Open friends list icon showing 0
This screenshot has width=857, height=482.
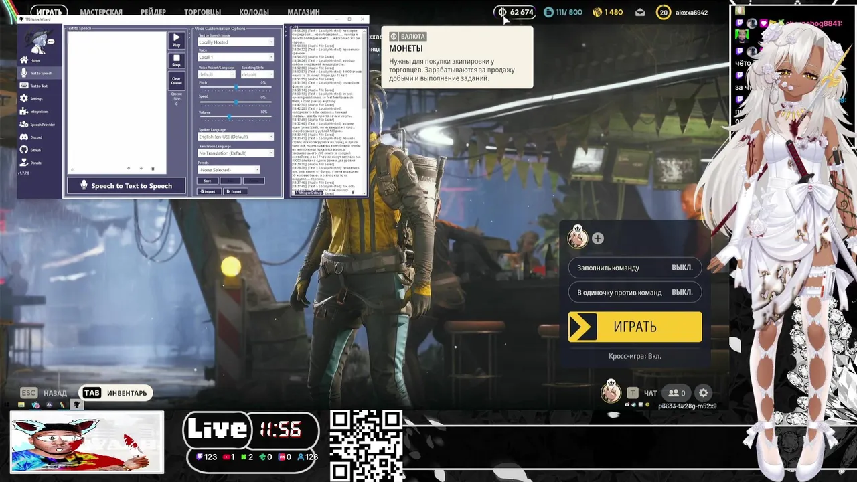pos(677,393)
